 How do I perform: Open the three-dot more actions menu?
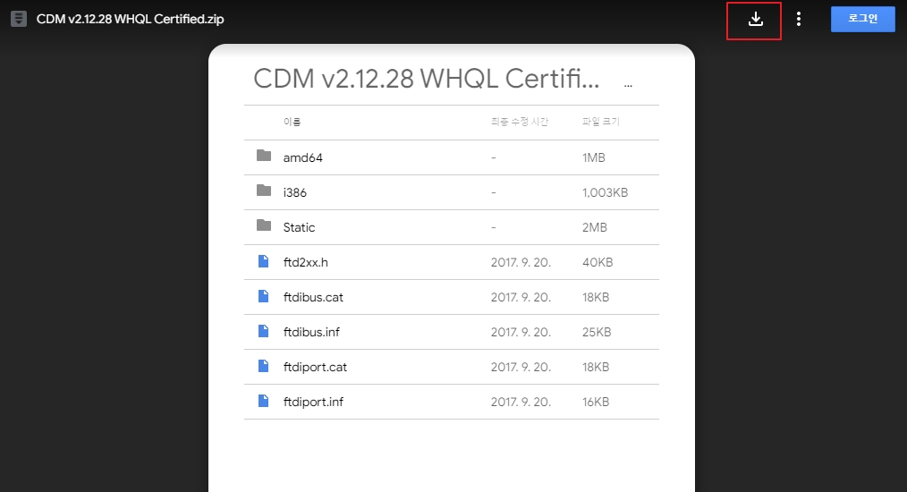point(798,19)
